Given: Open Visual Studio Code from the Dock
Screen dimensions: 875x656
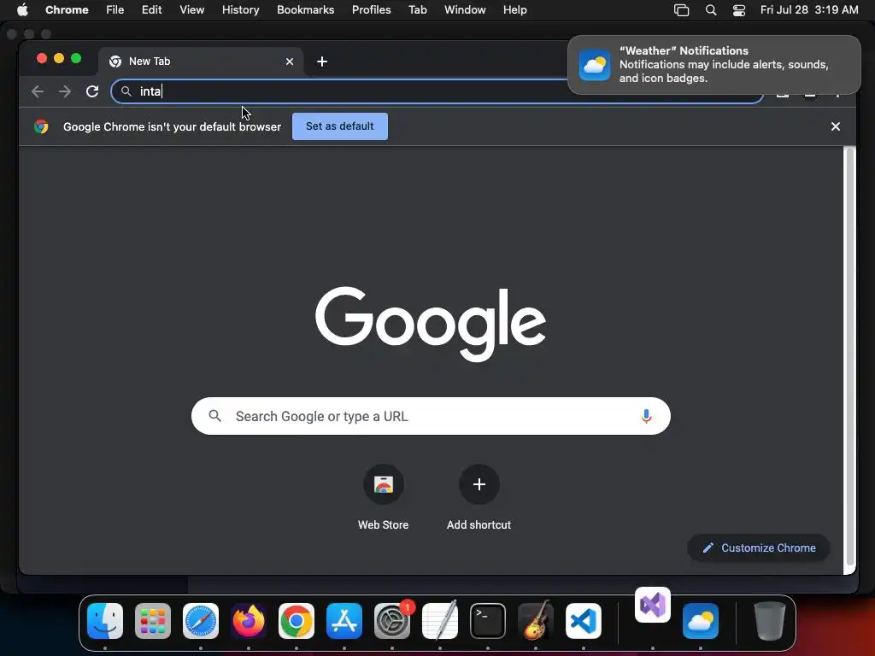Looking at the screenshot, I should [x=584, y=621].
